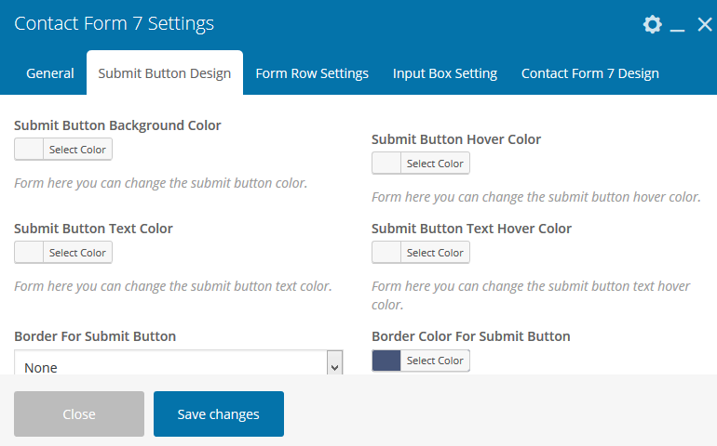
Task: Select the Submit Button Design tab
Action: coord(165,73)
